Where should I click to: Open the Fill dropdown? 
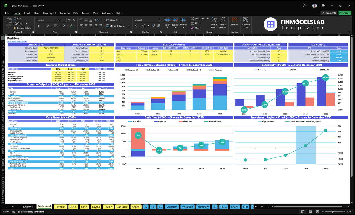[195, 23]
